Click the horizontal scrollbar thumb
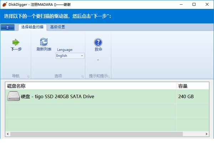Screen dimensions: 214x144 [x=97, y=134]
